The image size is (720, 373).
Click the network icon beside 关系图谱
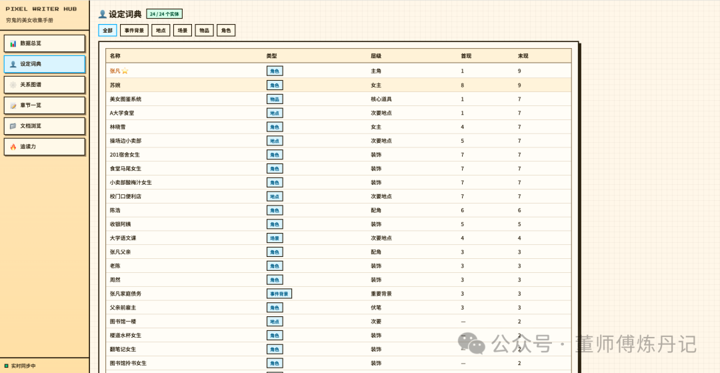13,85
